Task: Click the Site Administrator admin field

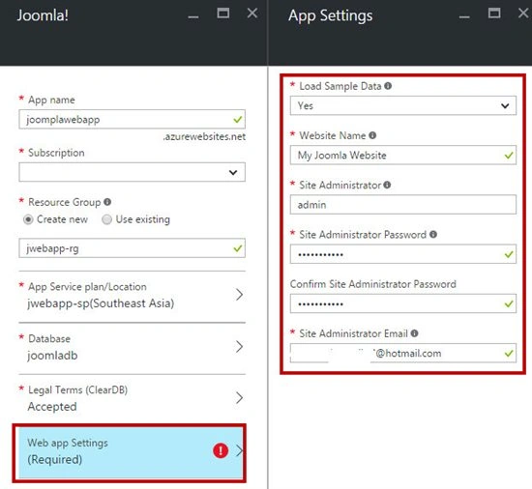Action: point(403,205)
